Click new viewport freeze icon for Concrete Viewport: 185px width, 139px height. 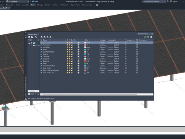(137, 56)
